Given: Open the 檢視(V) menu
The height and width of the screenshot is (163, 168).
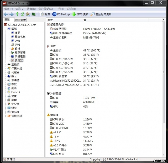Looking at the screenshot, I should coord(20,9).
